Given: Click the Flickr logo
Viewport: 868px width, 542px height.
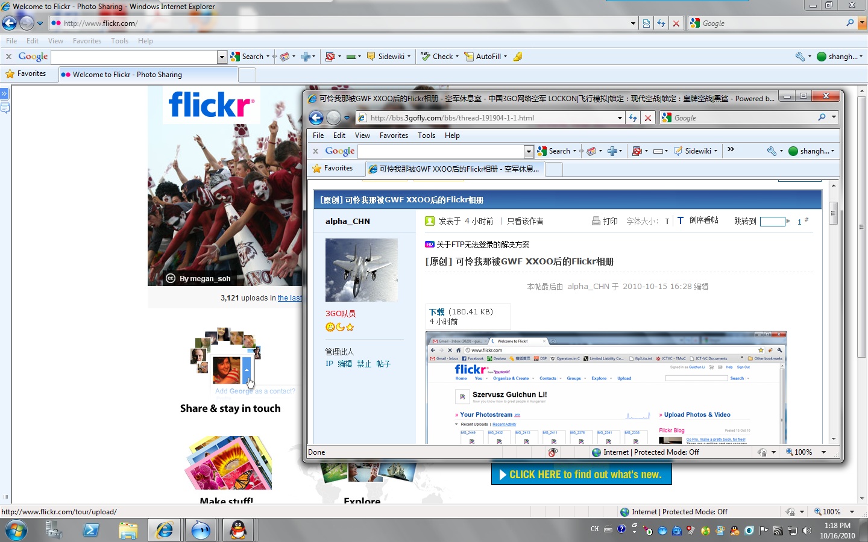Looking at the screenshot, I should (x=211, y=105).
